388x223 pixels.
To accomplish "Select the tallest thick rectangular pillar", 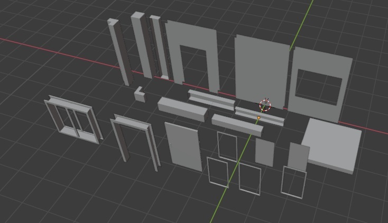I will tap(142, 44).
